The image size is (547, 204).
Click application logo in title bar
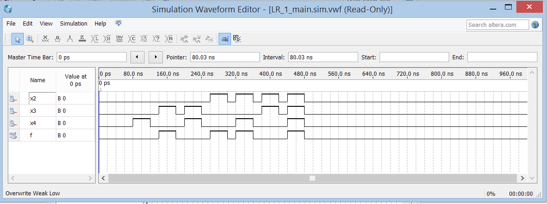[x=8, y=9]
